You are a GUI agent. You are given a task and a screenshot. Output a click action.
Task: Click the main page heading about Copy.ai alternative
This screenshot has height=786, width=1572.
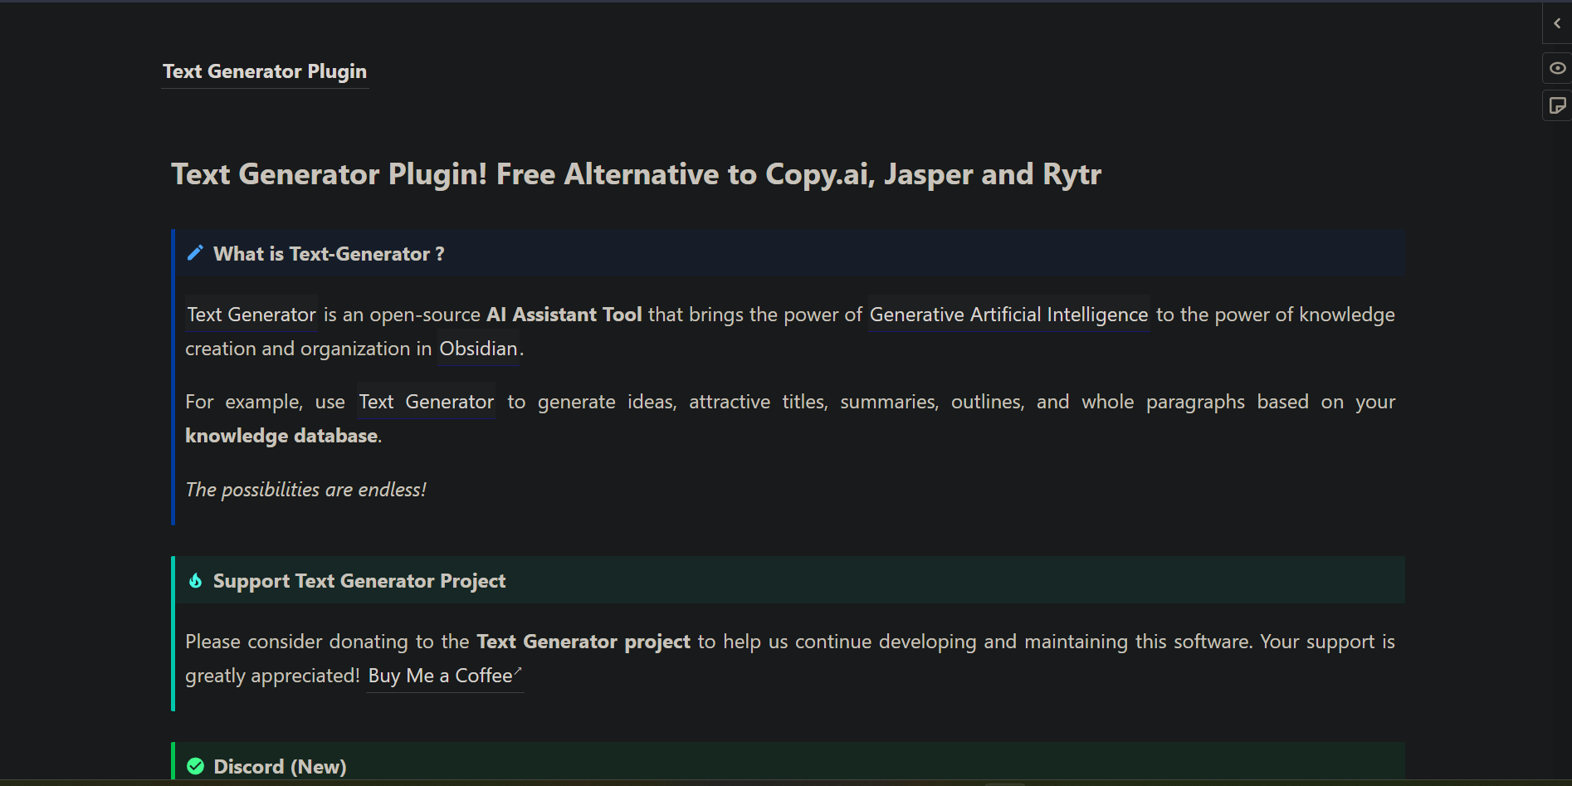click(x=636, y=174)
